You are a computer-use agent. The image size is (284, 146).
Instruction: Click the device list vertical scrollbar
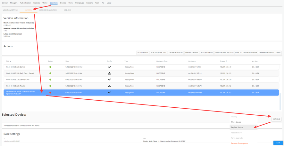(x=280, y=102)
